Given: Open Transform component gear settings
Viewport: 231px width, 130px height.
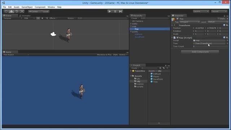Looking at the screenshot, I should pyautogui.click(x=227, y=25).
